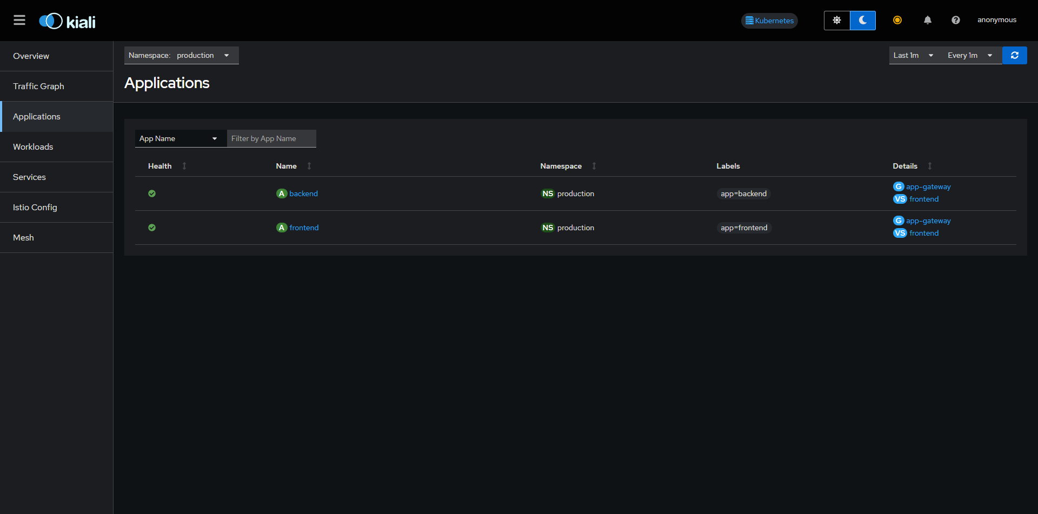This screenshot has width=1038, height=514.
Task: Open the Last 1m time range dropdown
Action: click(x=913, y=56)
